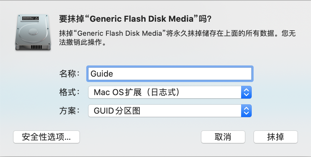
Task: Click the 格式： label
Action: tap(70, 92)
